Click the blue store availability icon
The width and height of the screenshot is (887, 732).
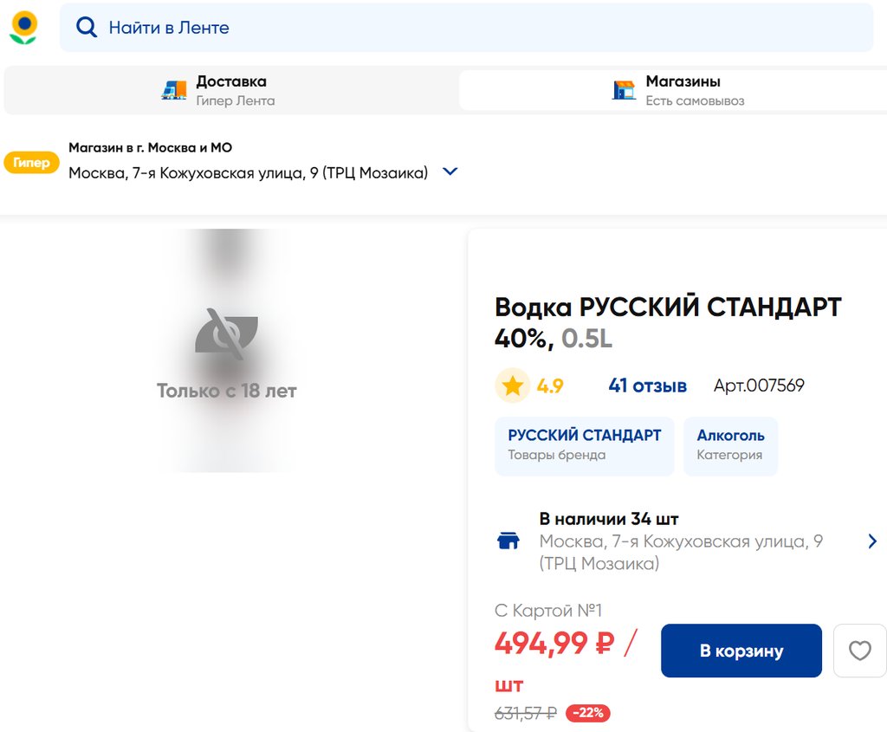point(508,541)
